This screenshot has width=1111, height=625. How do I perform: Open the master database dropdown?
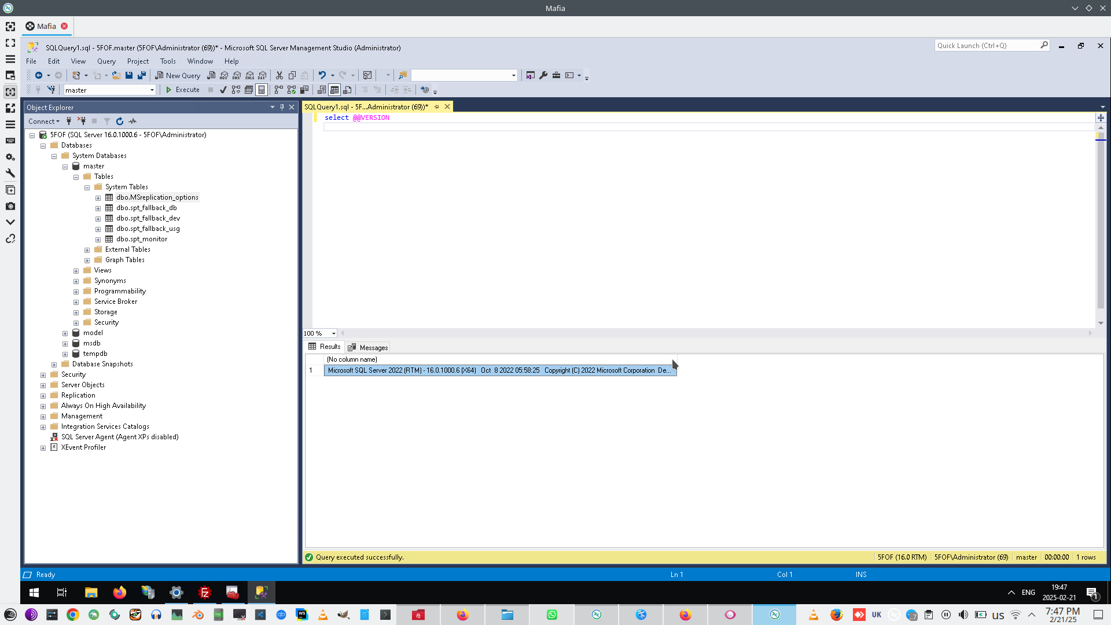(152, 90)
